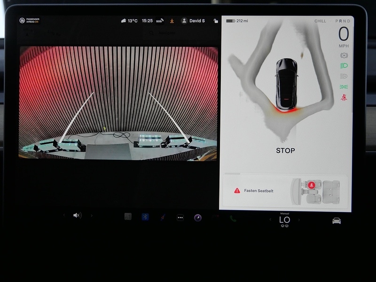Screen dimensions: 376x282
Task: Open the phone app icon
Action: (x=233, y=218)
